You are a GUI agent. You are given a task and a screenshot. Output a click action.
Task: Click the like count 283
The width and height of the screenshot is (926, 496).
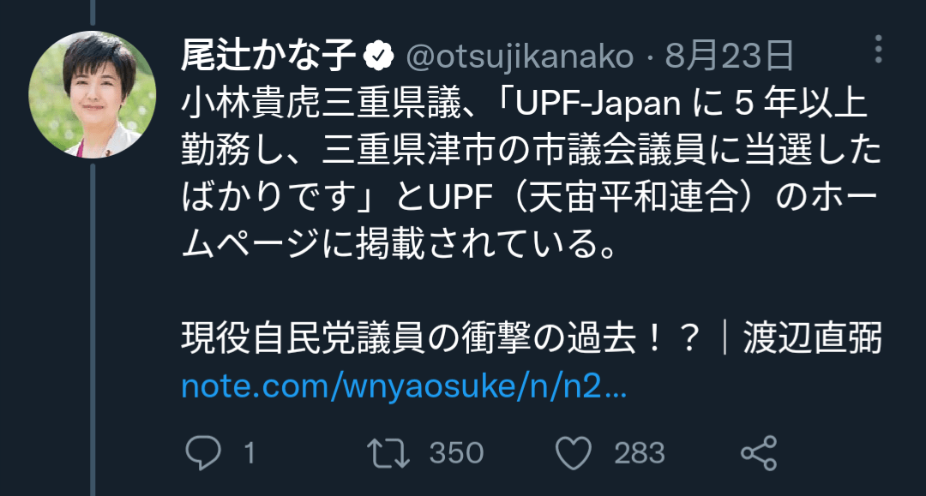click(640, 452)
